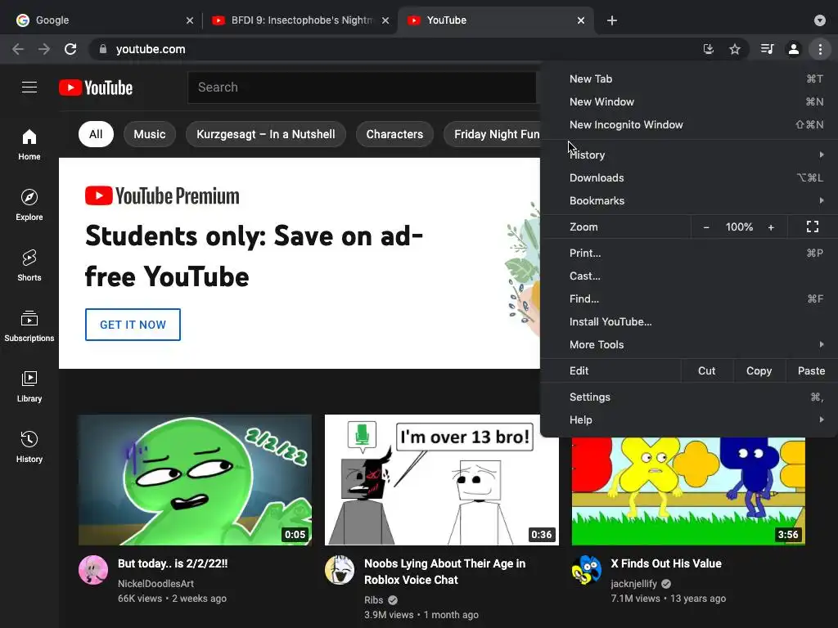This screenshot has height=628, width=838.
Task: Click the YouTube search field
Action: point(362,87)
